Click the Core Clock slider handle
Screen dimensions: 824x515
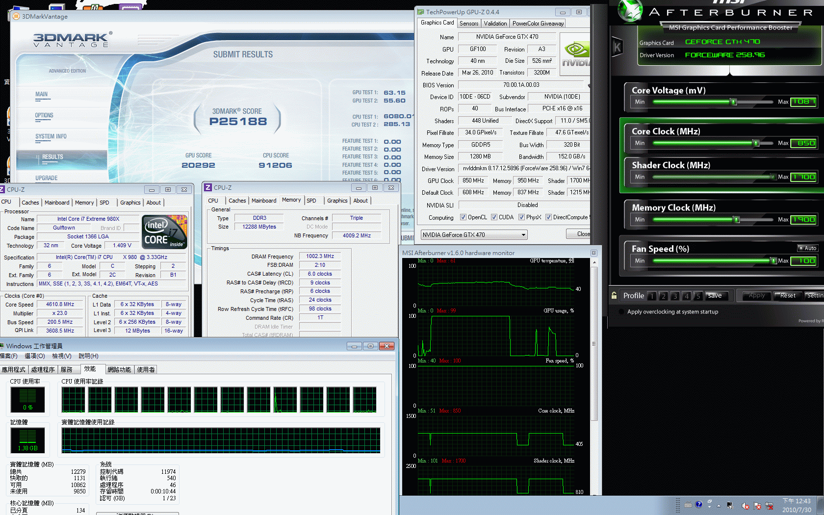click(x=756, y=143)
